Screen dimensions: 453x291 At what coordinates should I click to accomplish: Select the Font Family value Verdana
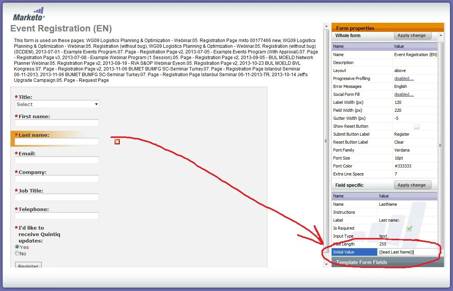tap(402, 150)
